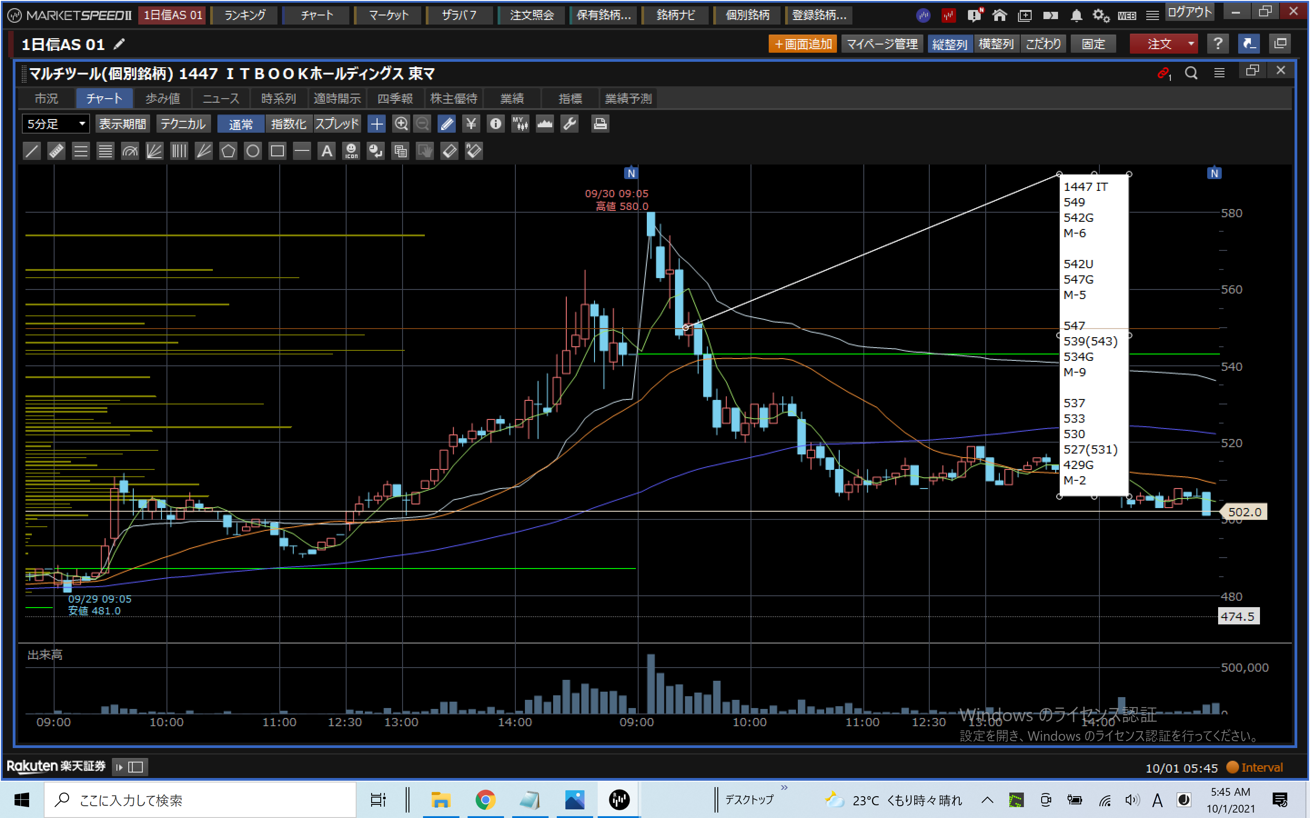1310x818 pixels.
Task: Switch chart mode to 指数化
Action: pos(288,124)
